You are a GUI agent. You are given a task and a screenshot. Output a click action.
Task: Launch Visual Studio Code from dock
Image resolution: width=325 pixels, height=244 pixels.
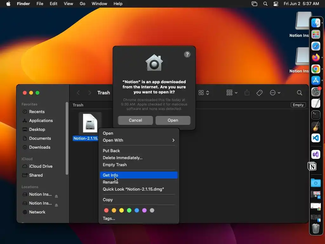point(316,138)
